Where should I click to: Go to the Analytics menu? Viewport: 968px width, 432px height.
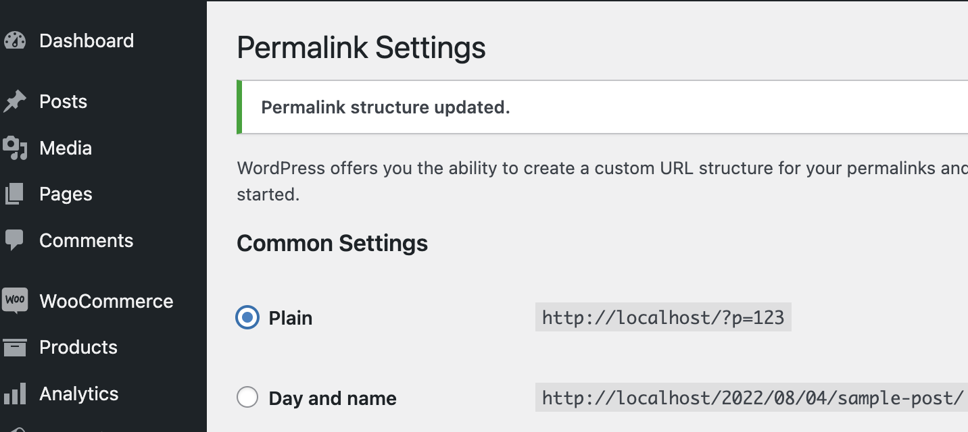[x=79, y=394]
